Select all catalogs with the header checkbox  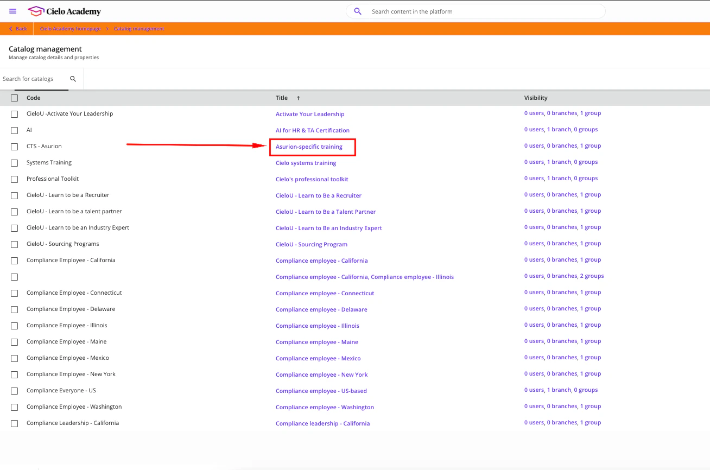click(14, 97)
